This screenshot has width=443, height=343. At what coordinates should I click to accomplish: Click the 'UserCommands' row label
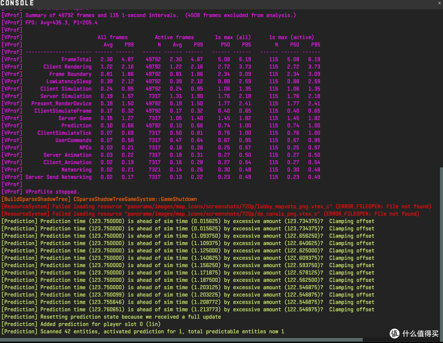coord(73,140)
